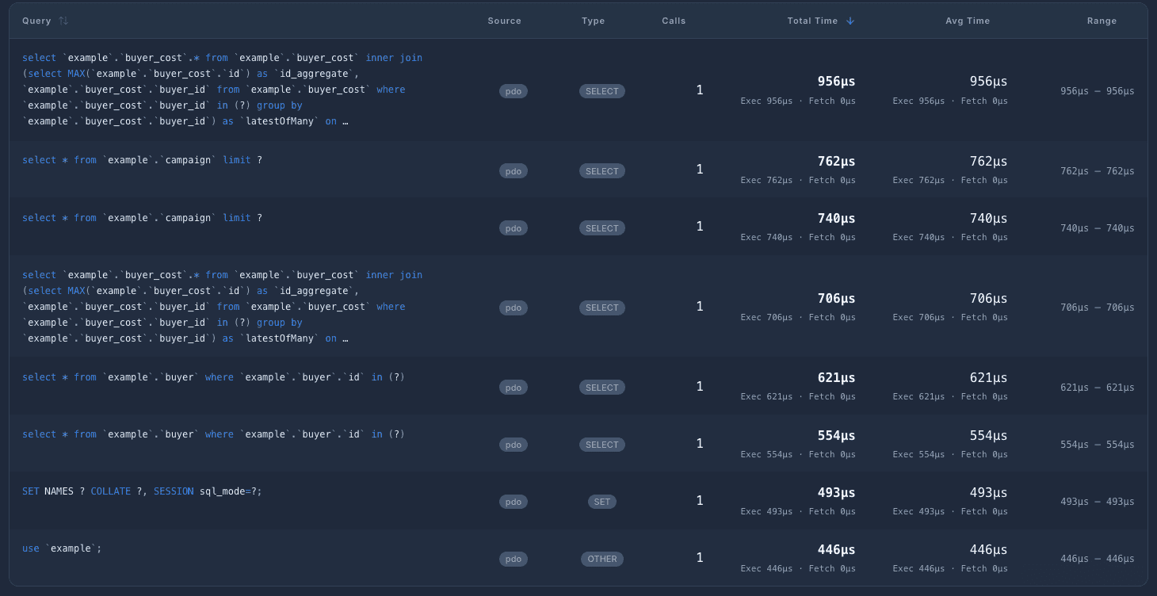Select the buyer where id query taking 621µs
Screen dimensions: 1157x596
214,377
